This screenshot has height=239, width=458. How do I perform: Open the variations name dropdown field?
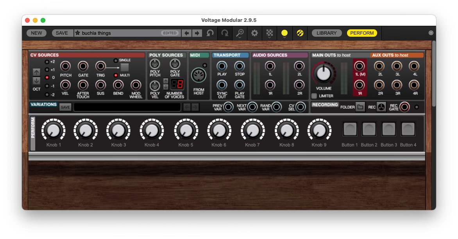(x=127, y=107)
